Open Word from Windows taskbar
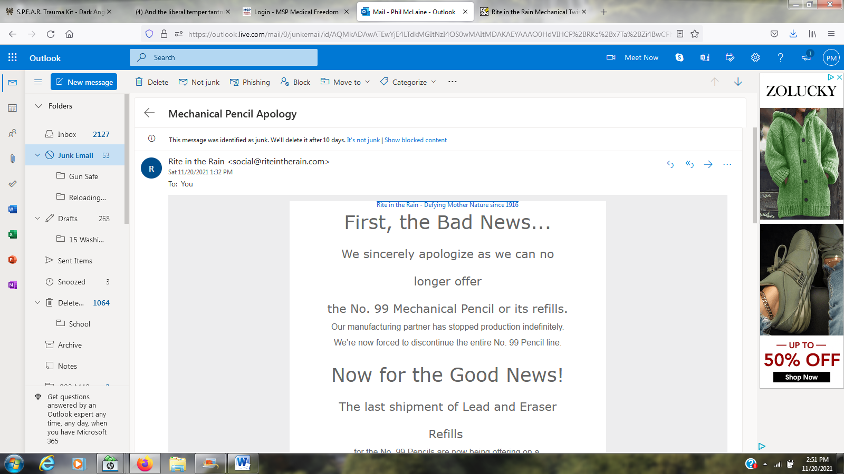 242,463
